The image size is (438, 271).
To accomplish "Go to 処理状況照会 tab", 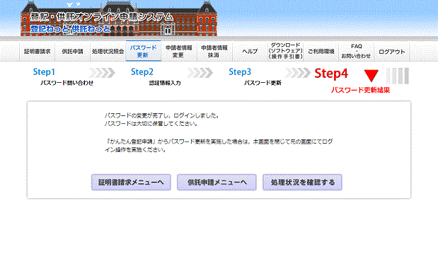I will coord(108,52).
